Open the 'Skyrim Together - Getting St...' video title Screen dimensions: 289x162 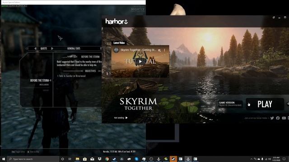pyautogui.click(x=138, y=50)
